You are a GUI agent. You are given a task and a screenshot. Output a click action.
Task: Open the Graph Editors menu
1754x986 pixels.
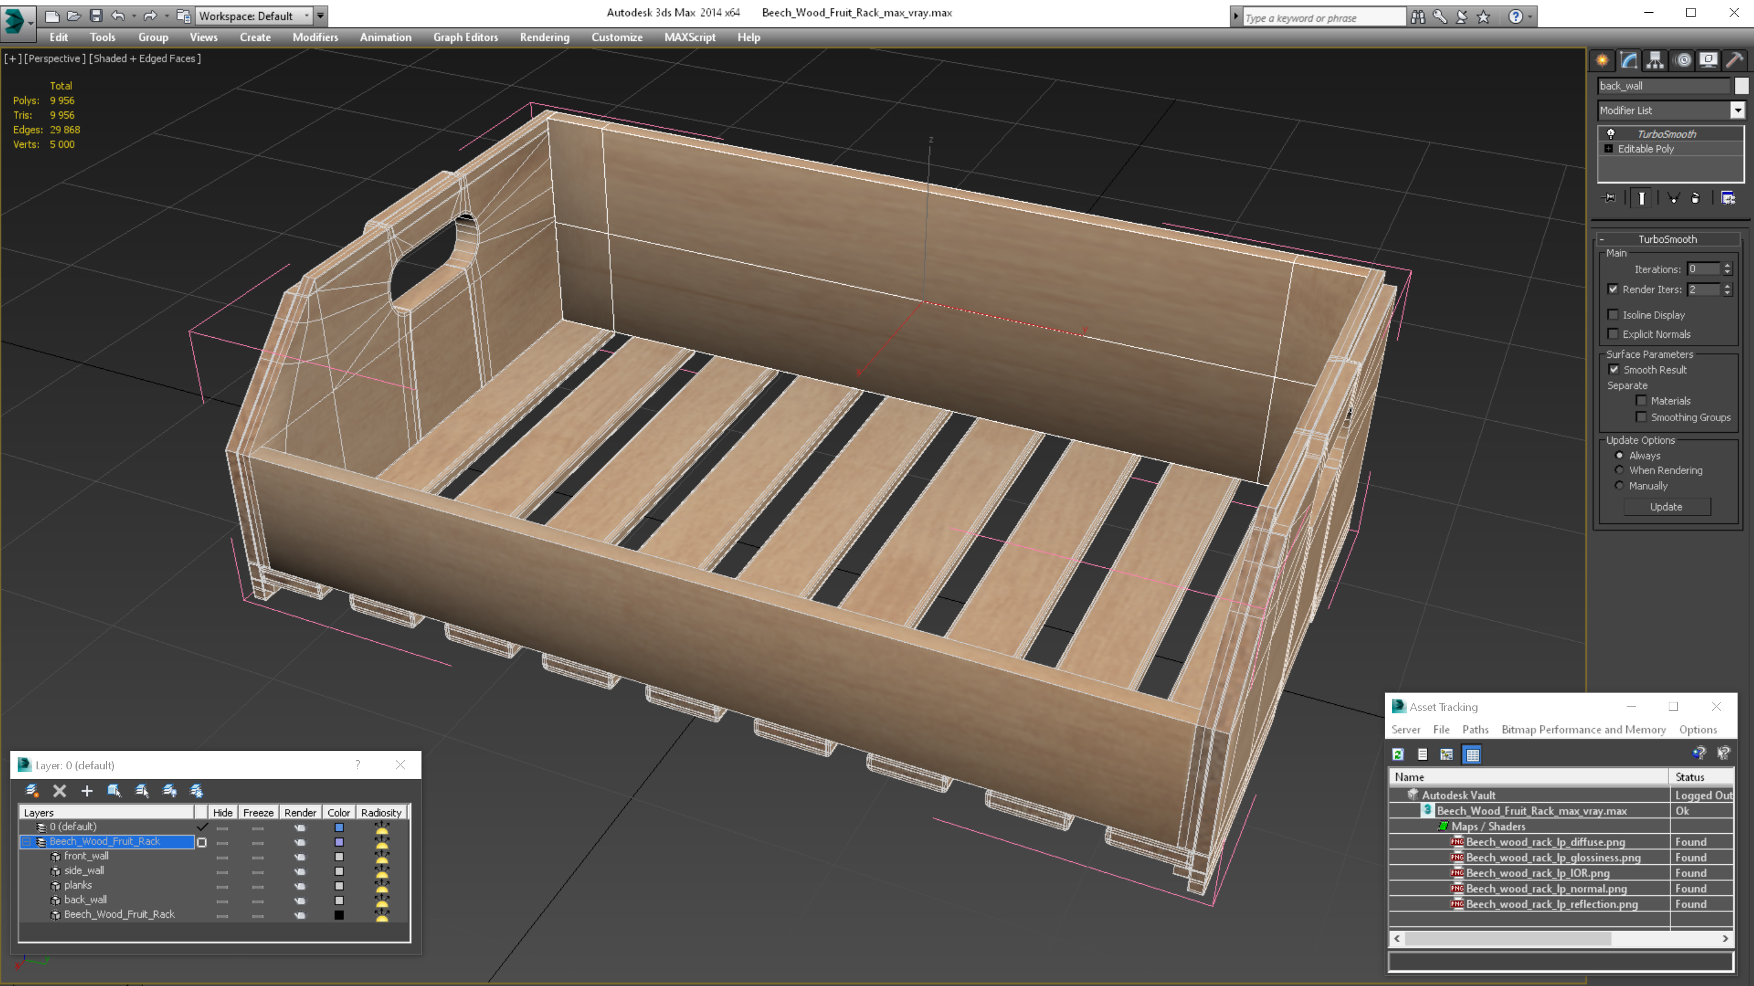(x=466, y=37)
